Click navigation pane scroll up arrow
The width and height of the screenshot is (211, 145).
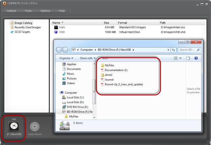(x=94, y=64)
